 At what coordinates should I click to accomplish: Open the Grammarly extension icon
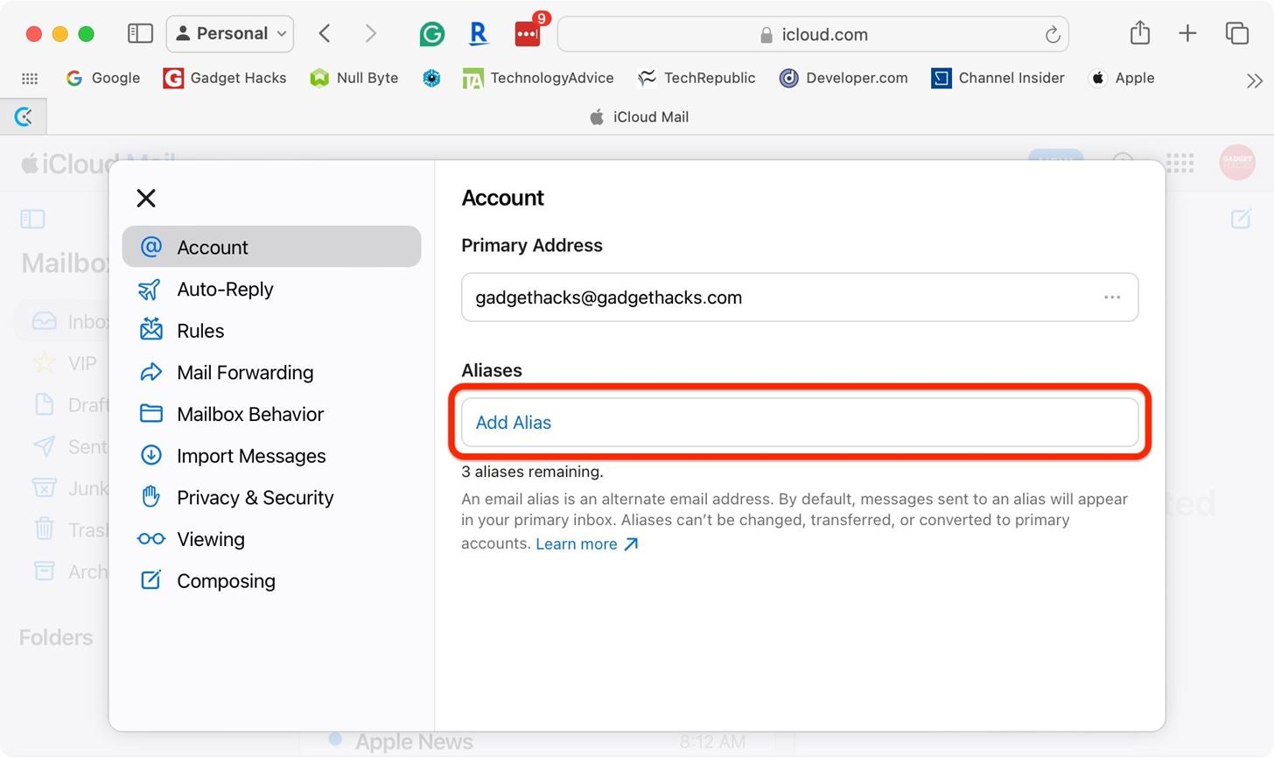pyautogui.click(x=431, y=34)
